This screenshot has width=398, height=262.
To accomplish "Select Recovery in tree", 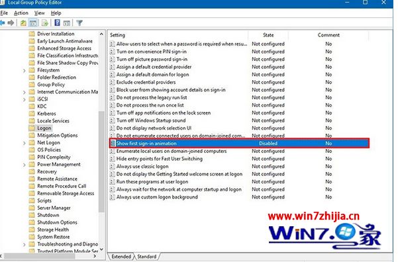I will (x=47, y=171).
